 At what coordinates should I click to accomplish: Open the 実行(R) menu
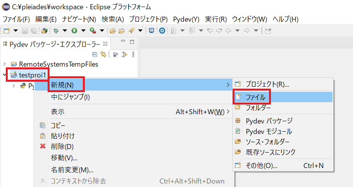click(x=216, y=19)
